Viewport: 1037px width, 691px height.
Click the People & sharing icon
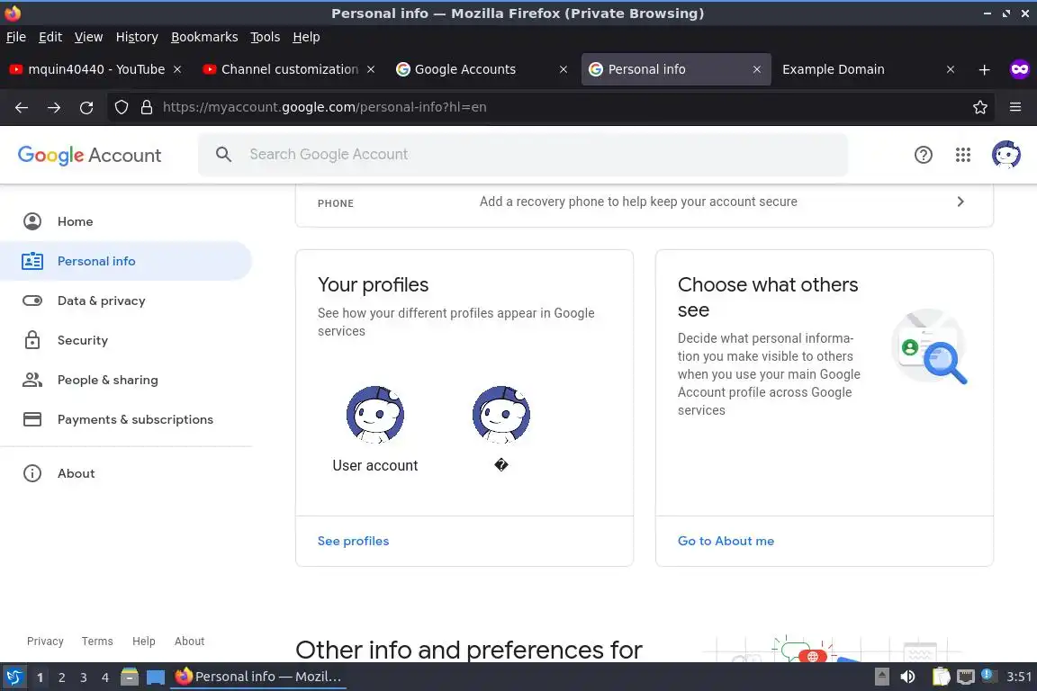pyautogui.click(x=32, y=380)
